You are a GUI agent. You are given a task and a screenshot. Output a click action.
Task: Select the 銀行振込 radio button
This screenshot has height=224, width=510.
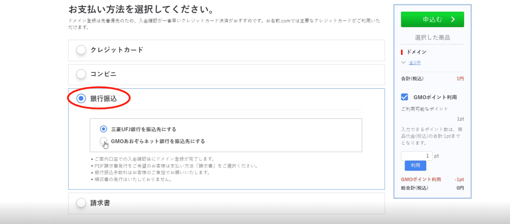[81, 99]
